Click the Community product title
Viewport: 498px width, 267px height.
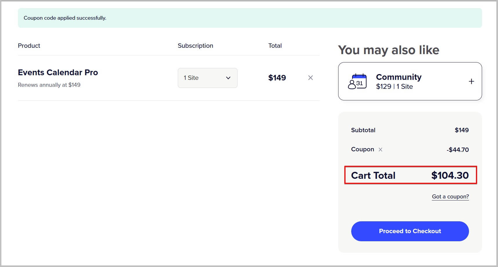(x=399, y=77)
